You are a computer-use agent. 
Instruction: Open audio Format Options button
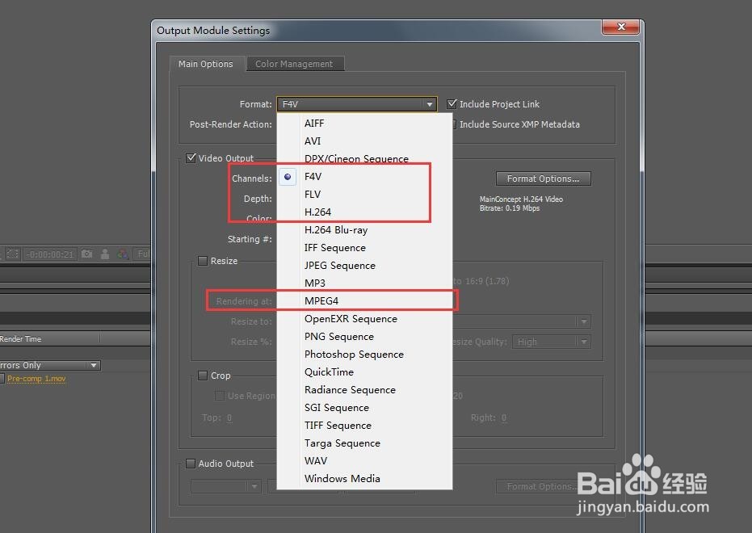click(544, 486)
